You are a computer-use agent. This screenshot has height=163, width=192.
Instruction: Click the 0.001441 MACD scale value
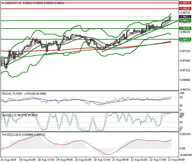coord(185,134)
